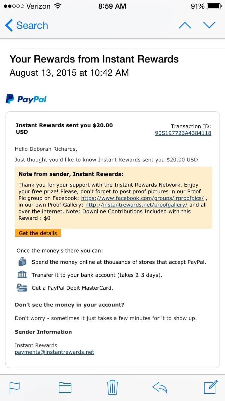Screen dimensions: 225x401
Task: Tap the email subject Your Rewards from Instant Rewards
Action: [x=94, y=59]
